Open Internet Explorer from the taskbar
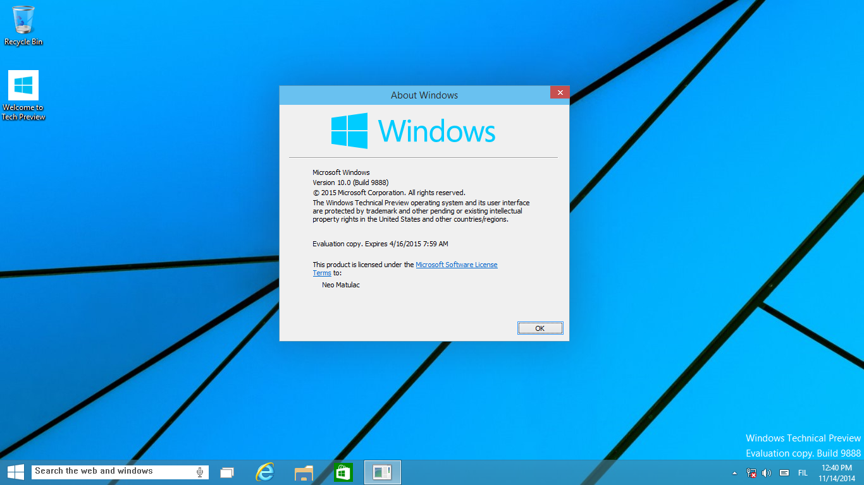Image resolution: width=864 pixels, height=485 pixels. (x=264, y=472)
